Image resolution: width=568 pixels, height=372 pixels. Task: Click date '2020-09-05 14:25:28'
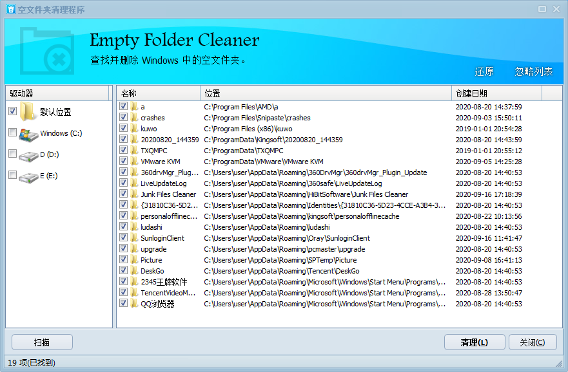489,162
